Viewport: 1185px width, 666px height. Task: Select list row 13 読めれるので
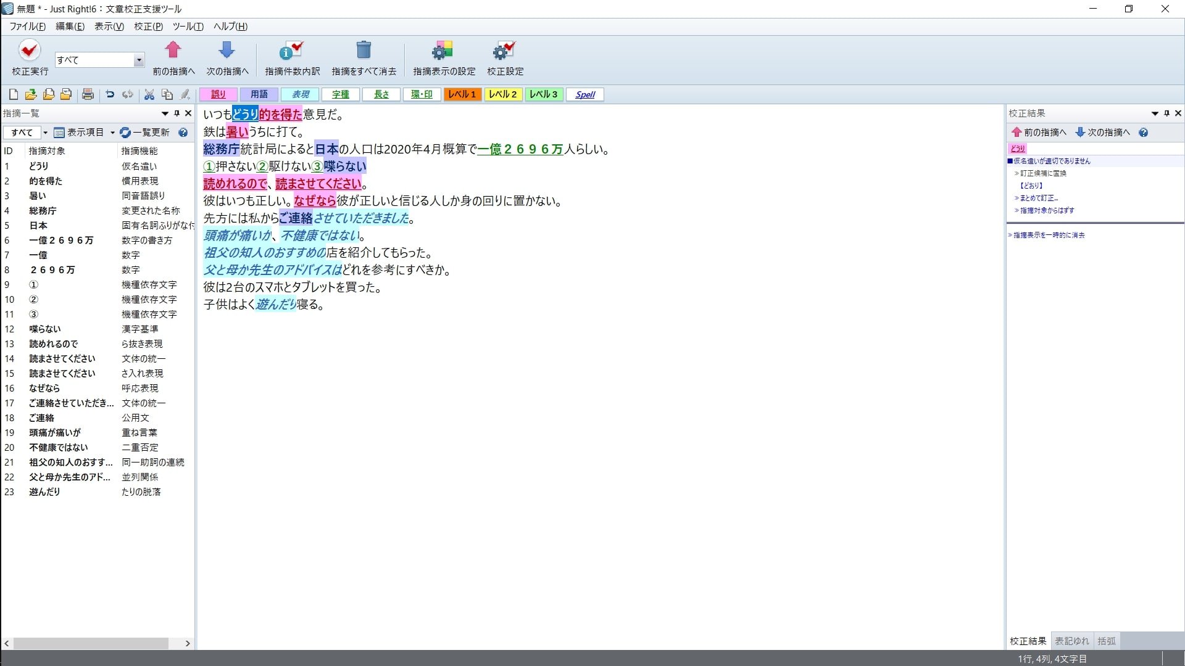54,344
